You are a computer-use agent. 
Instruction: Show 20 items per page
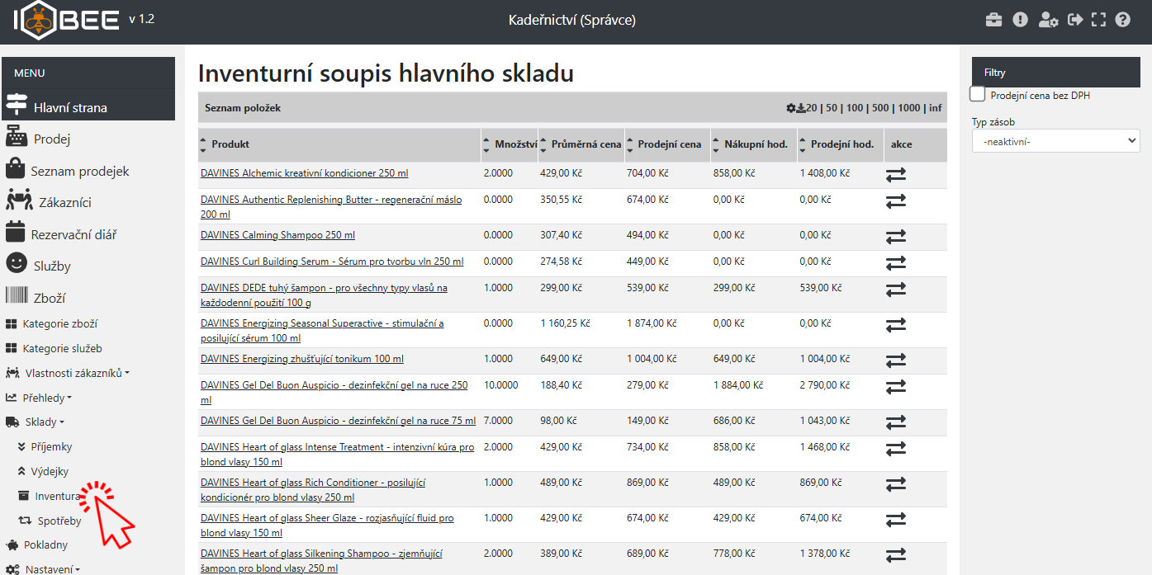coord(812,108)
